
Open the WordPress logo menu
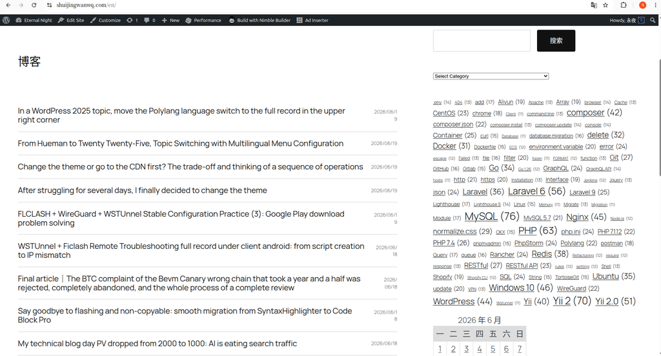point(6,20)
